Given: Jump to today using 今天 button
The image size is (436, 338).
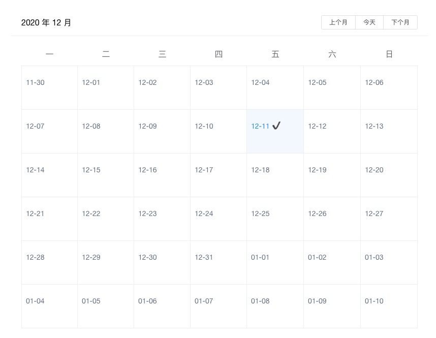Looking at the screenshot, I should pyautogui.click(x=369, y=22).
